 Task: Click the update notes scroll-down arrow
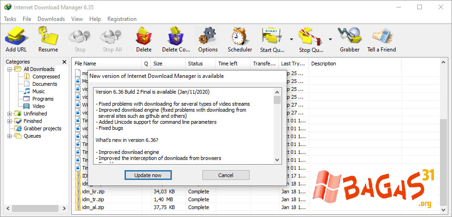[277, 160]
